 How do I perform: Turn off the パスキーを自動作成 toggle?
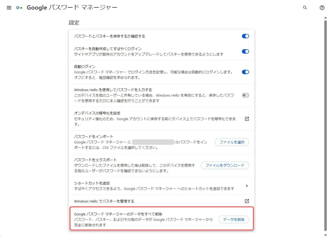[245, 51]
